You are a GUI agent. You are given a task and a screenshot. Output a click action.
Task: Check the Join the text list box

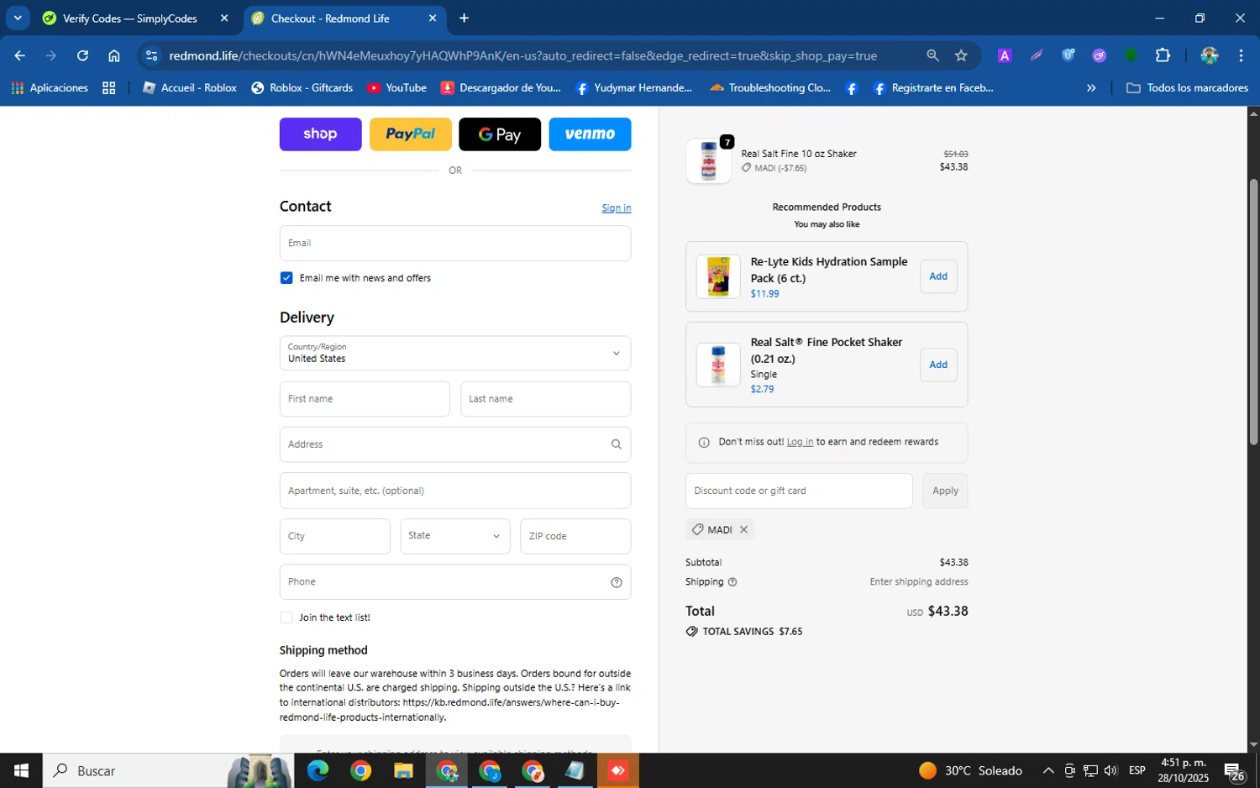click(286, 617)
